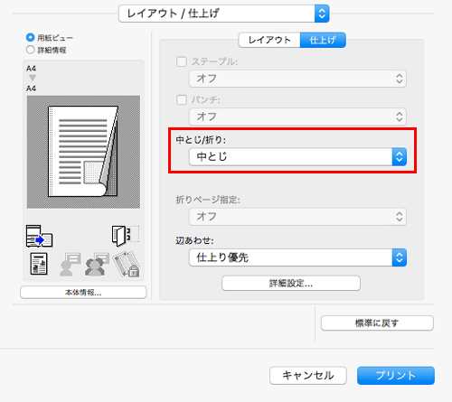
Task: Switch to the 仕上げ tab
Action: click(323, 40)
